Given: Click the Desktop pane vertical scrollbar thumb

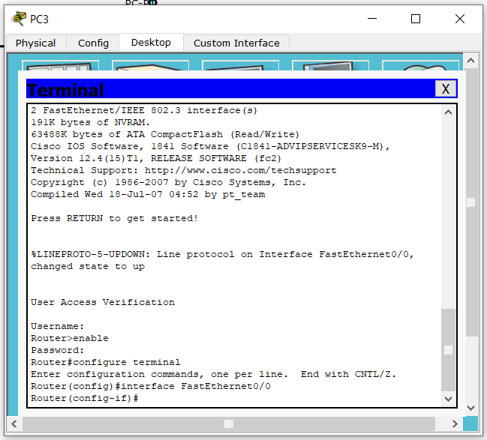Looking at the screenshot, I should point(470,202).
